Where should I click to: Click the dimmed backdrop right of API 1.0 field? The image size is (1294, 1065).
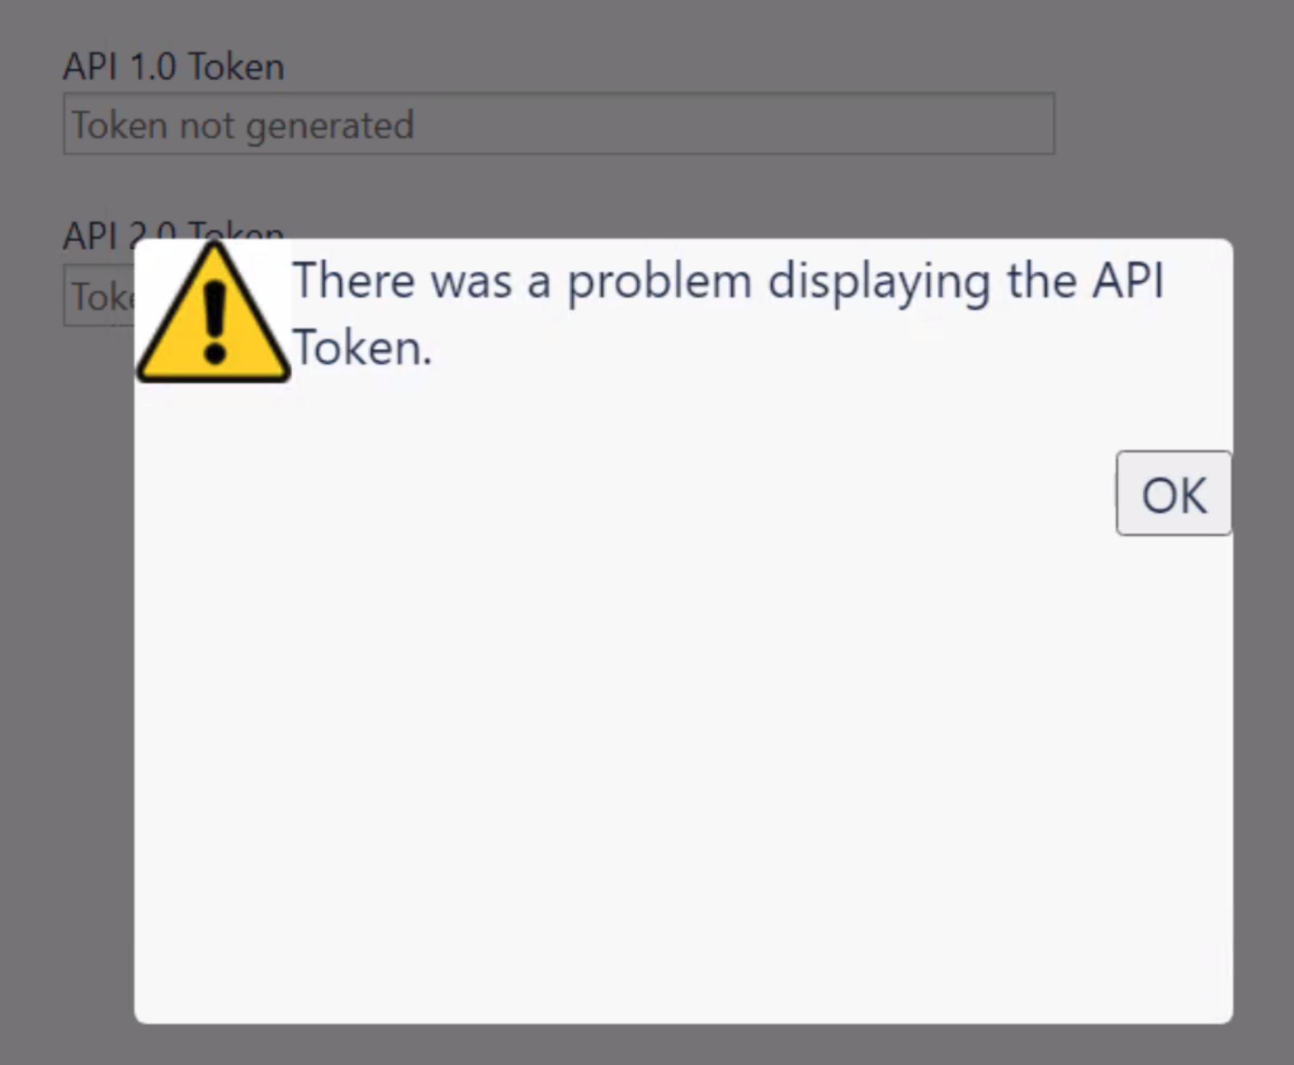pos(1173,124)
